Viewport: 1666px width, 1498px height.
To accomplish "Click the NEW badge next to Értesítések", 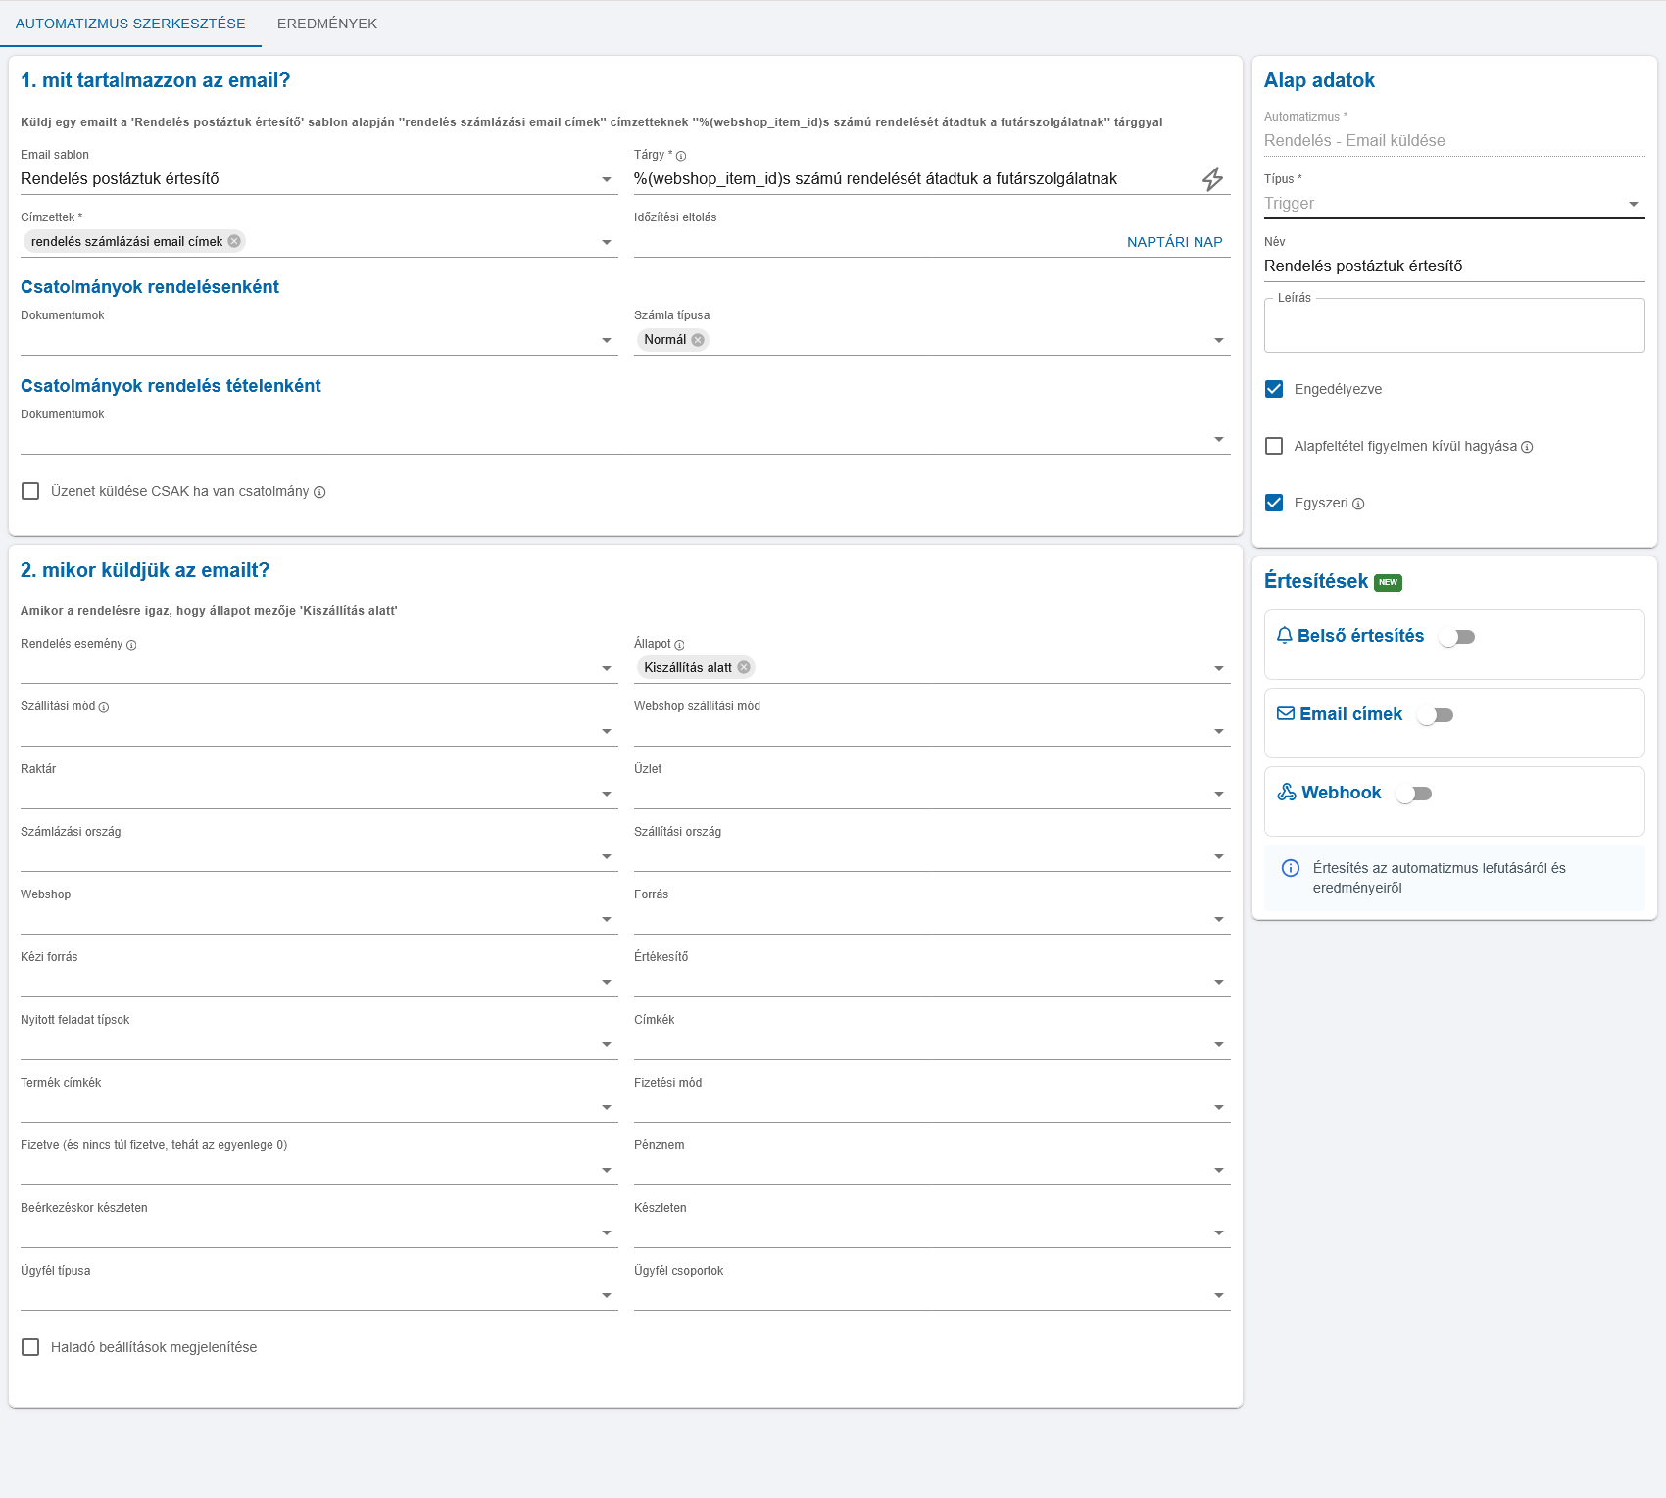I will click(x=1388, y=582).
